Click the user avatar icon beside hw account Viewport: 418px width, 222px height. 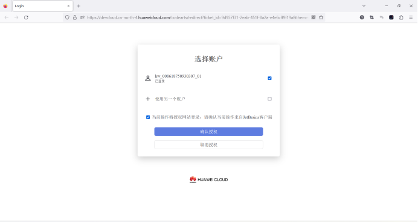148,78
